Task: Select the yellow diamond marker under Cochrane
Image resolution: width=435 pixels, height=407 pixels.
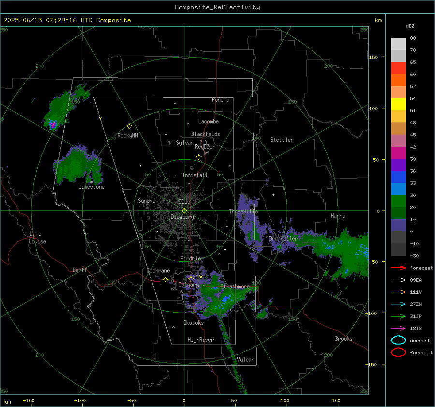Action: tap(166, 279)
